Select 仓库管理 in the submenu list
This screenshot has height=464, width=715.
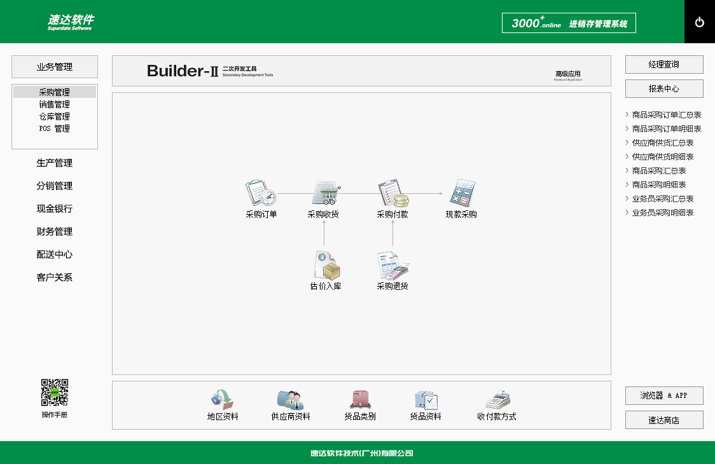click(55, 116)
